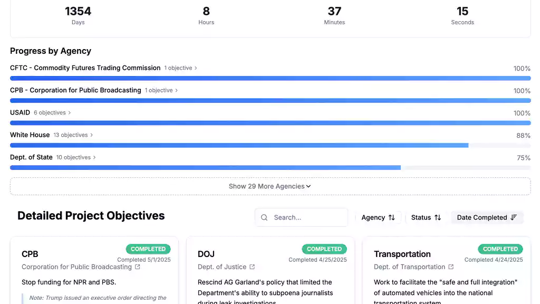Click Rescind AG Garland's policy description
540x304 pixels.
pos(266,292)
